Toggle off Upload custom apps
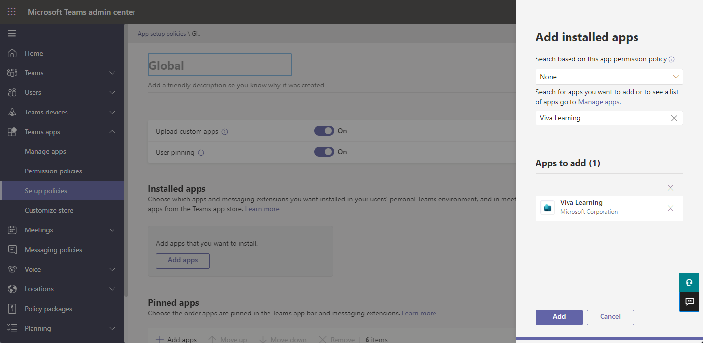 click(324, 131)
